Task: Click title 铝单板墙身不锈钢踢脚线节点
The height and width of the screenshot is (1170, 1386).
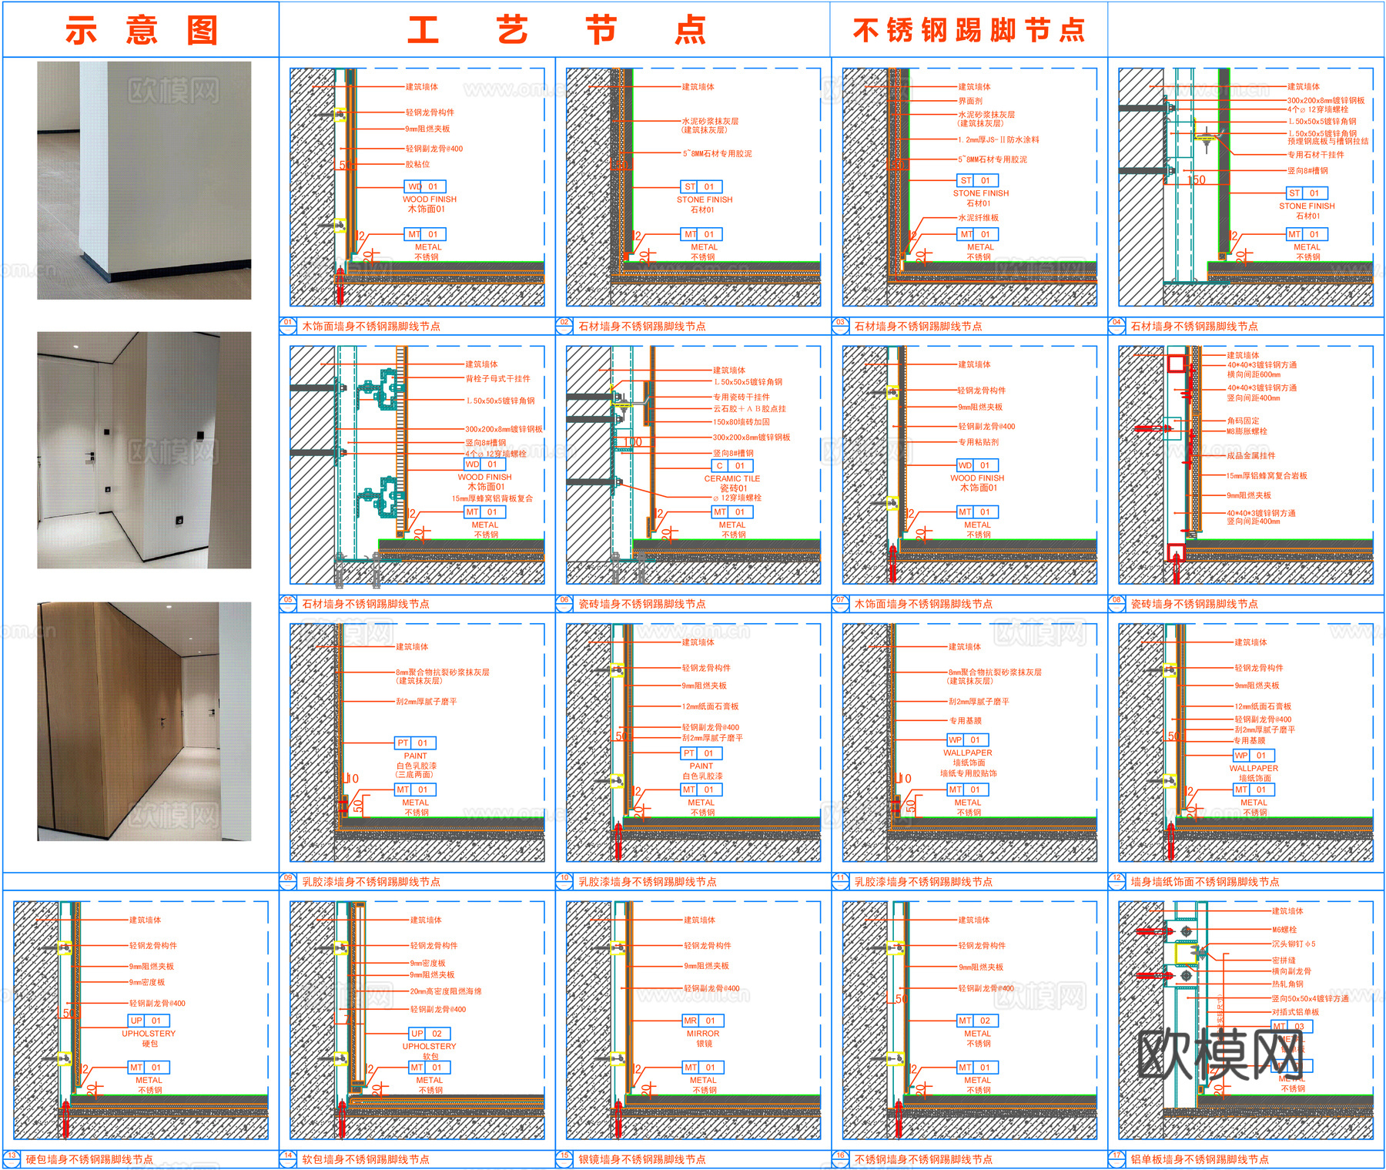Action: click(x=1200, y=1159)
